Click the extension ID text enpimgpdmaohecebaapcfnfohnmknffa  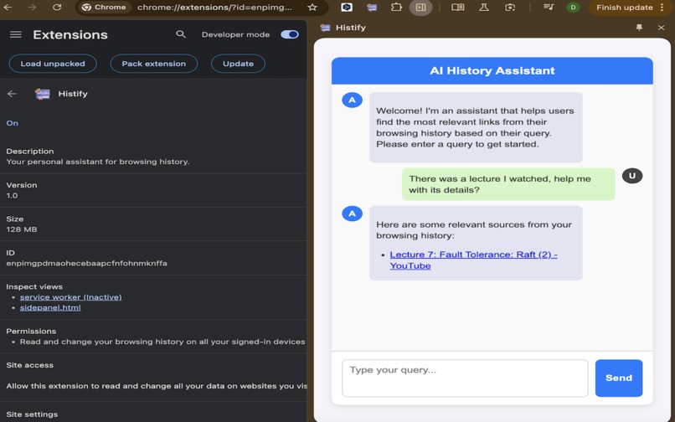(86, 263)
